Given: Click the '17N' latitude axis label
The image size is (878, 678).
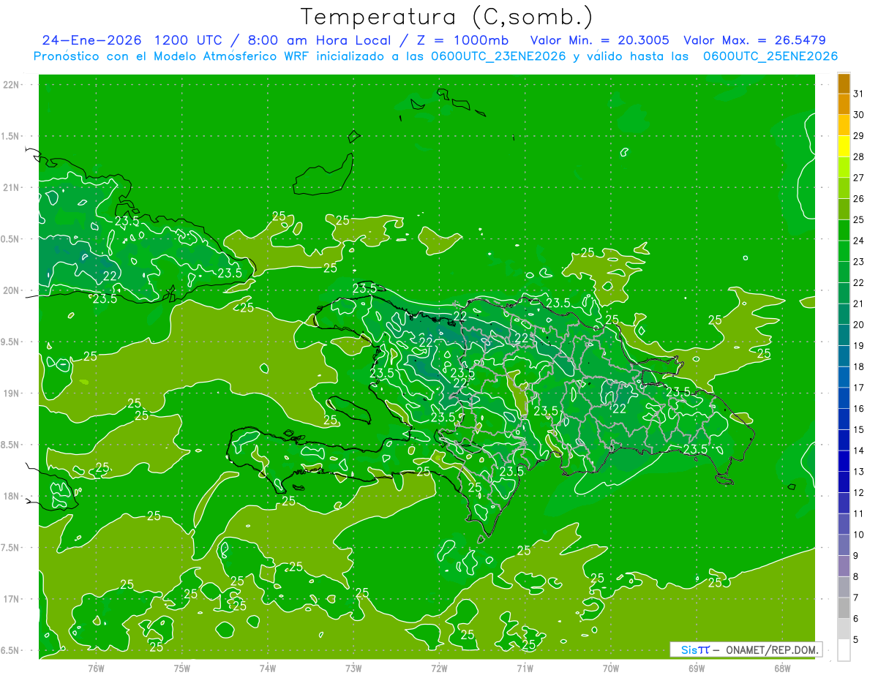Looking at the screenshot, I should click(11, 599).
